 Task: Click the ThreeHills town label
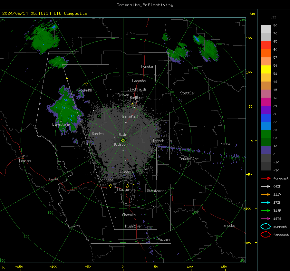[162, 141]
